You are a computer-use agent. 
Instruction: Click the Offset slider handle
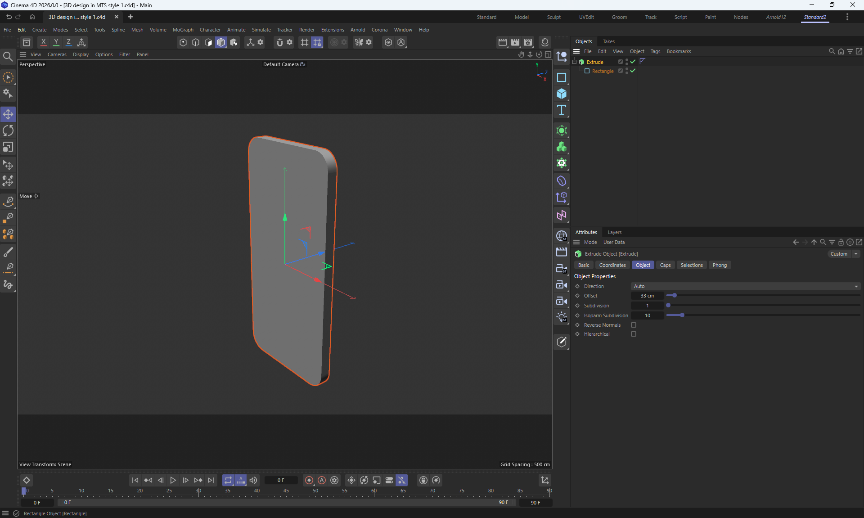point(675,296)
